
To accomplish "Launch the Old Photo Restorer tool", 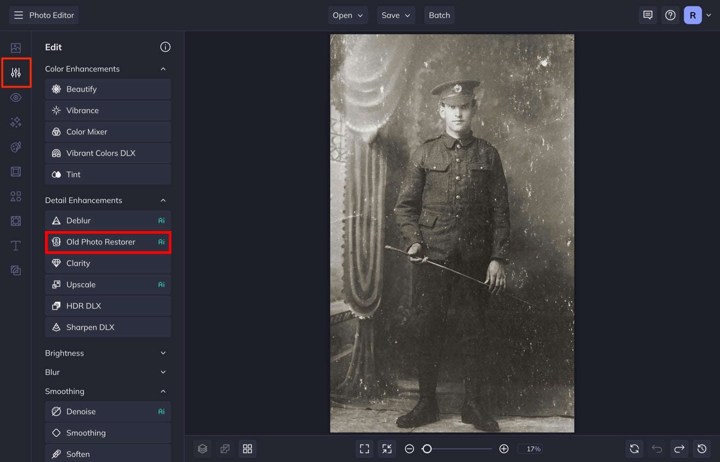I will pyautogui.click(x=108, y=242).
